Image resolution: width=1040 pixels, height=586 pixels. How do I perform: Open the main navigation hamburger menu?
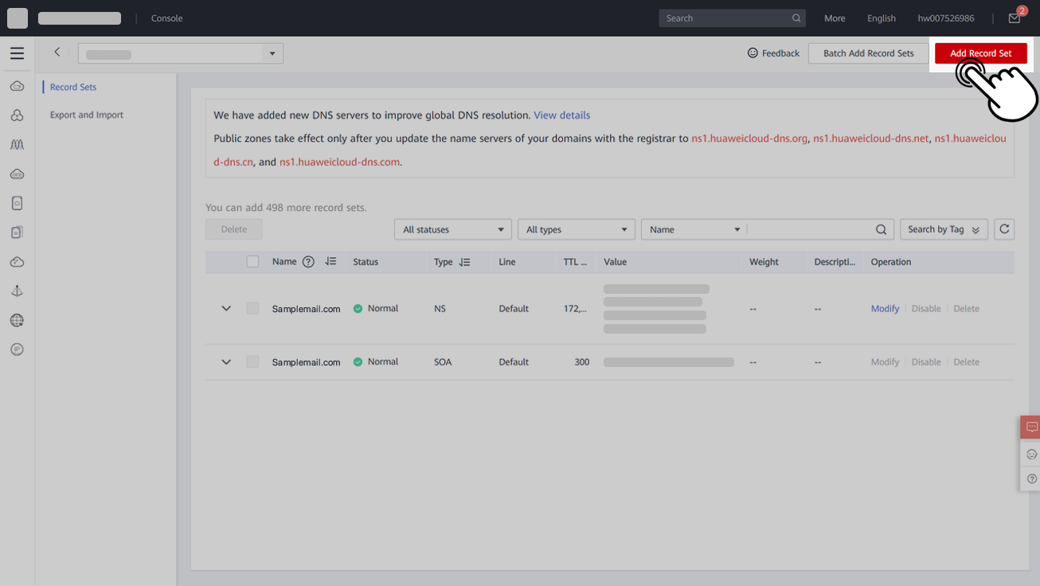(x=17, y=53)
